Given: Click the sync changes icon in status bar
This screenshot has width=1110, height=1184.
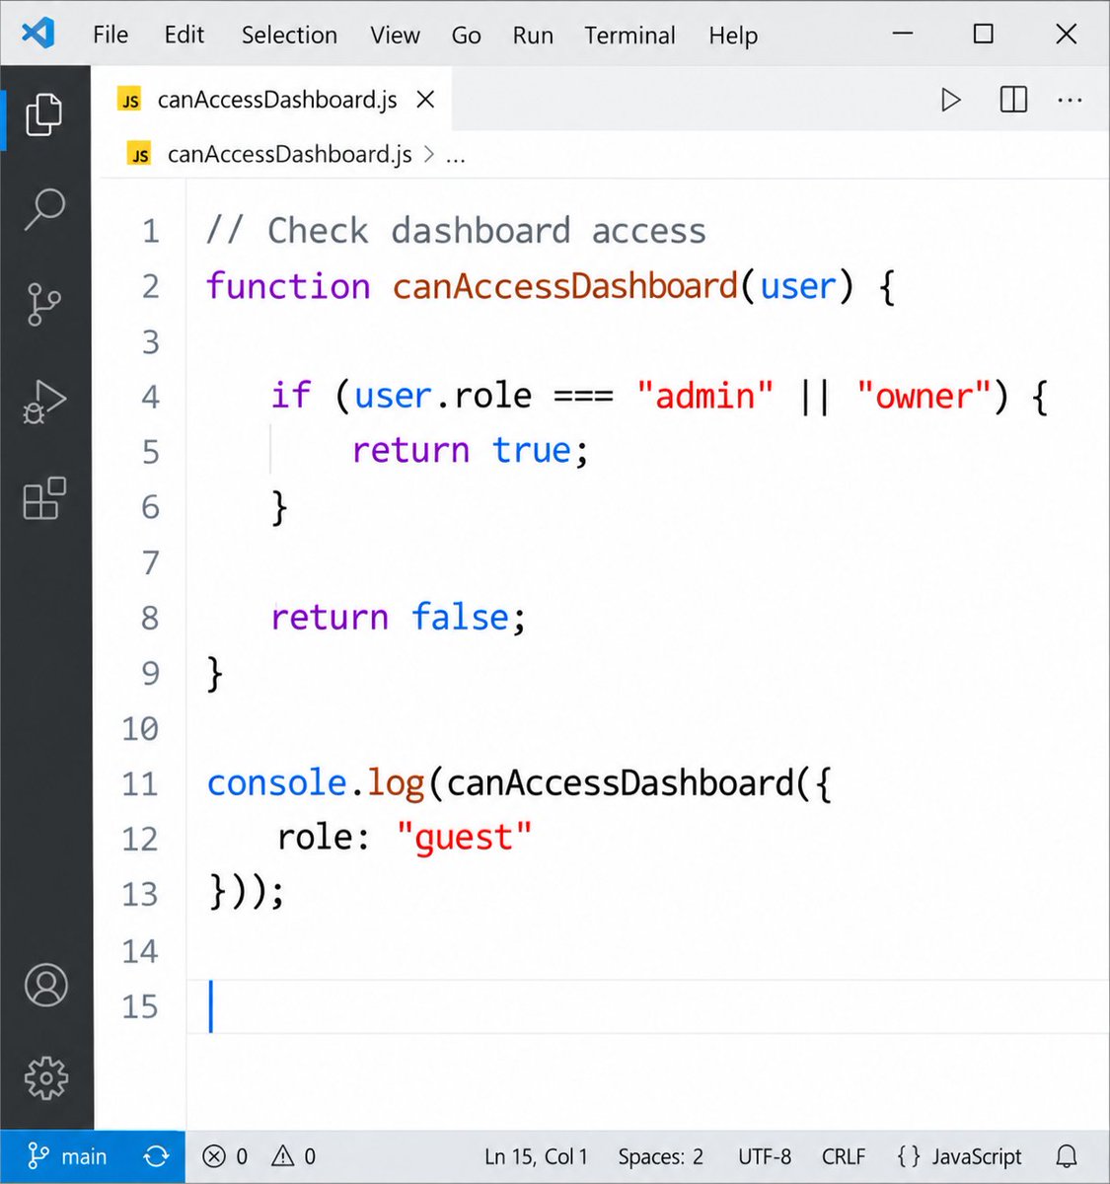Looking at the screenshot, I should (x=156, y=1156).
